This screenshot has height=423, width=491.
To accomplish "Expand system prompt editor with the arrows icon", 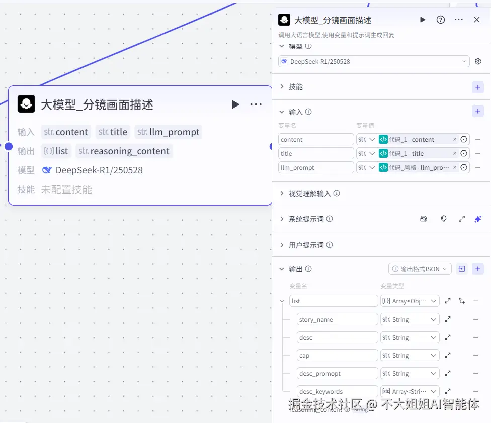I will pyautogui.click(x=461, y=219).
